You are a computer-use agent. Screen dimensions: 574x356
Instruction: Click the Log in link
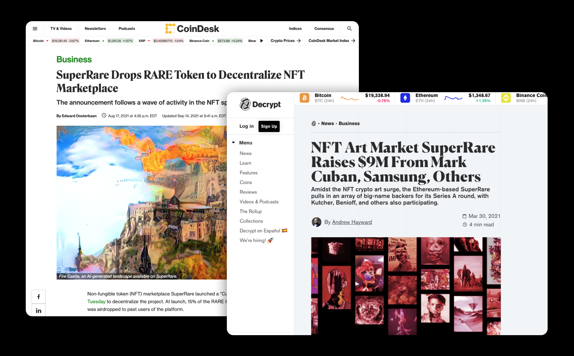(246, 126)
